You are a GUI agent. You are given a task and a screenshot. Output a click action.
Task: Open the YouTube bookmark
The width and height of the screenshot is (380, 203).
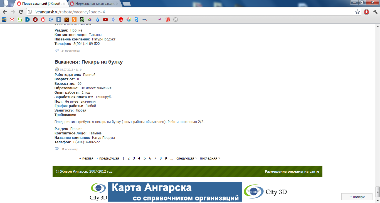(x=105, y=19)
